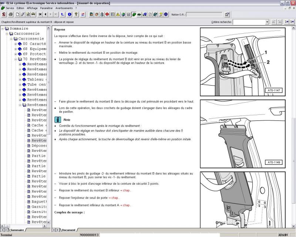This screenshot has width=296, height=237.
Task: Select the Document tab at bottom
Action: tap(68, 230)
